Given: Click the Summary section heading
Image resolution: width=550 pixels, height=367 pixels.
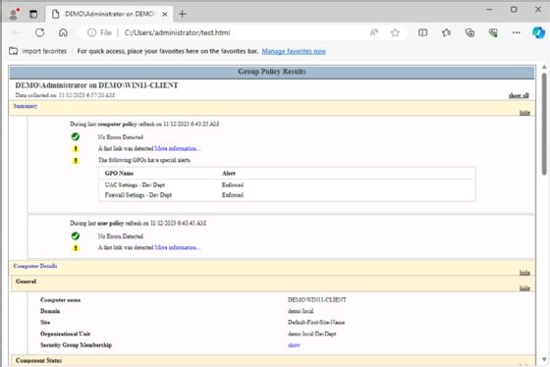Looking at the screenshot, I should (26, 106).
